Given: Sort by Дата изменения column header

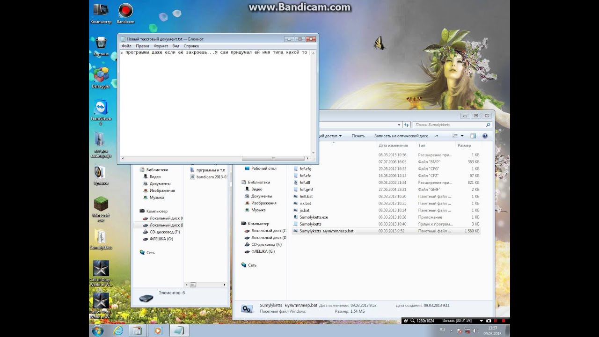Looking at the screenshot, I should 393,146.
